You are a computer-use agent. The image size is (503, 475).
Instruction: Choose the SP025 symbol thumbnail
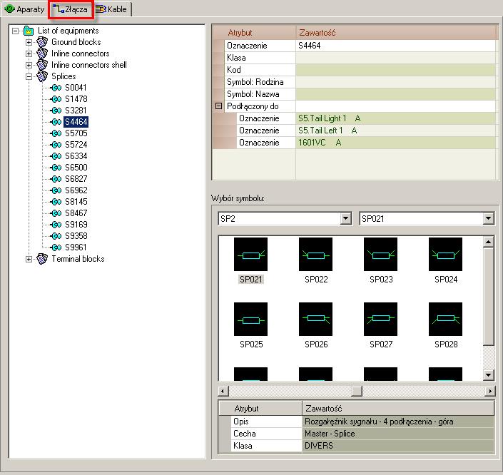coord(250,319)
